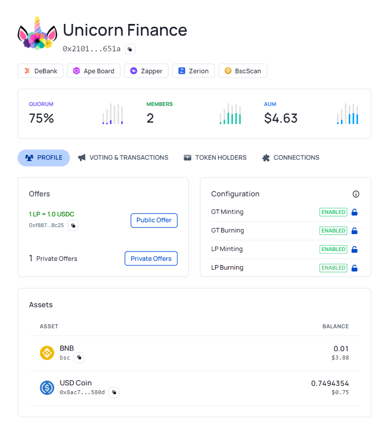Copy the Unicorn Finance contract address
Screen dimensions: 380x423
[x=130, y=49]
